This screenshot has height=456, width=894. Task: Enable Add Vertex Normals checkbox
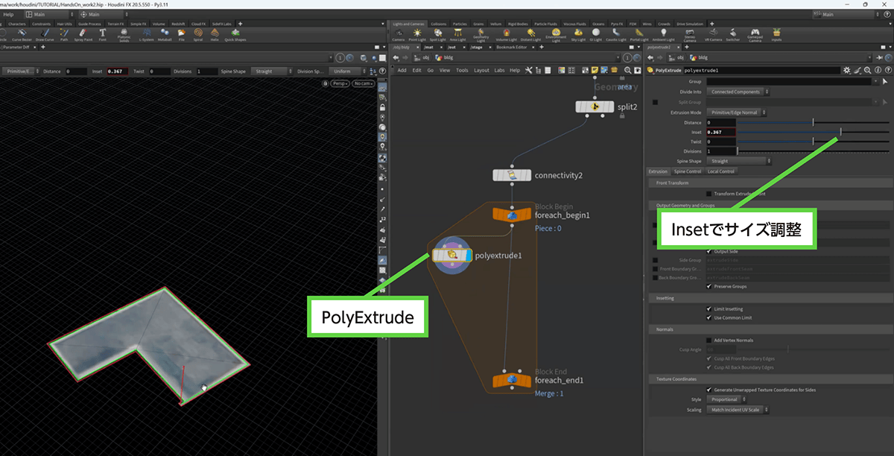coord(708,340)
